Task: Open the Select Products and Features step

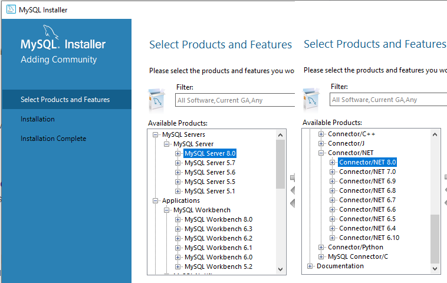Action: (x=67, y=100)
